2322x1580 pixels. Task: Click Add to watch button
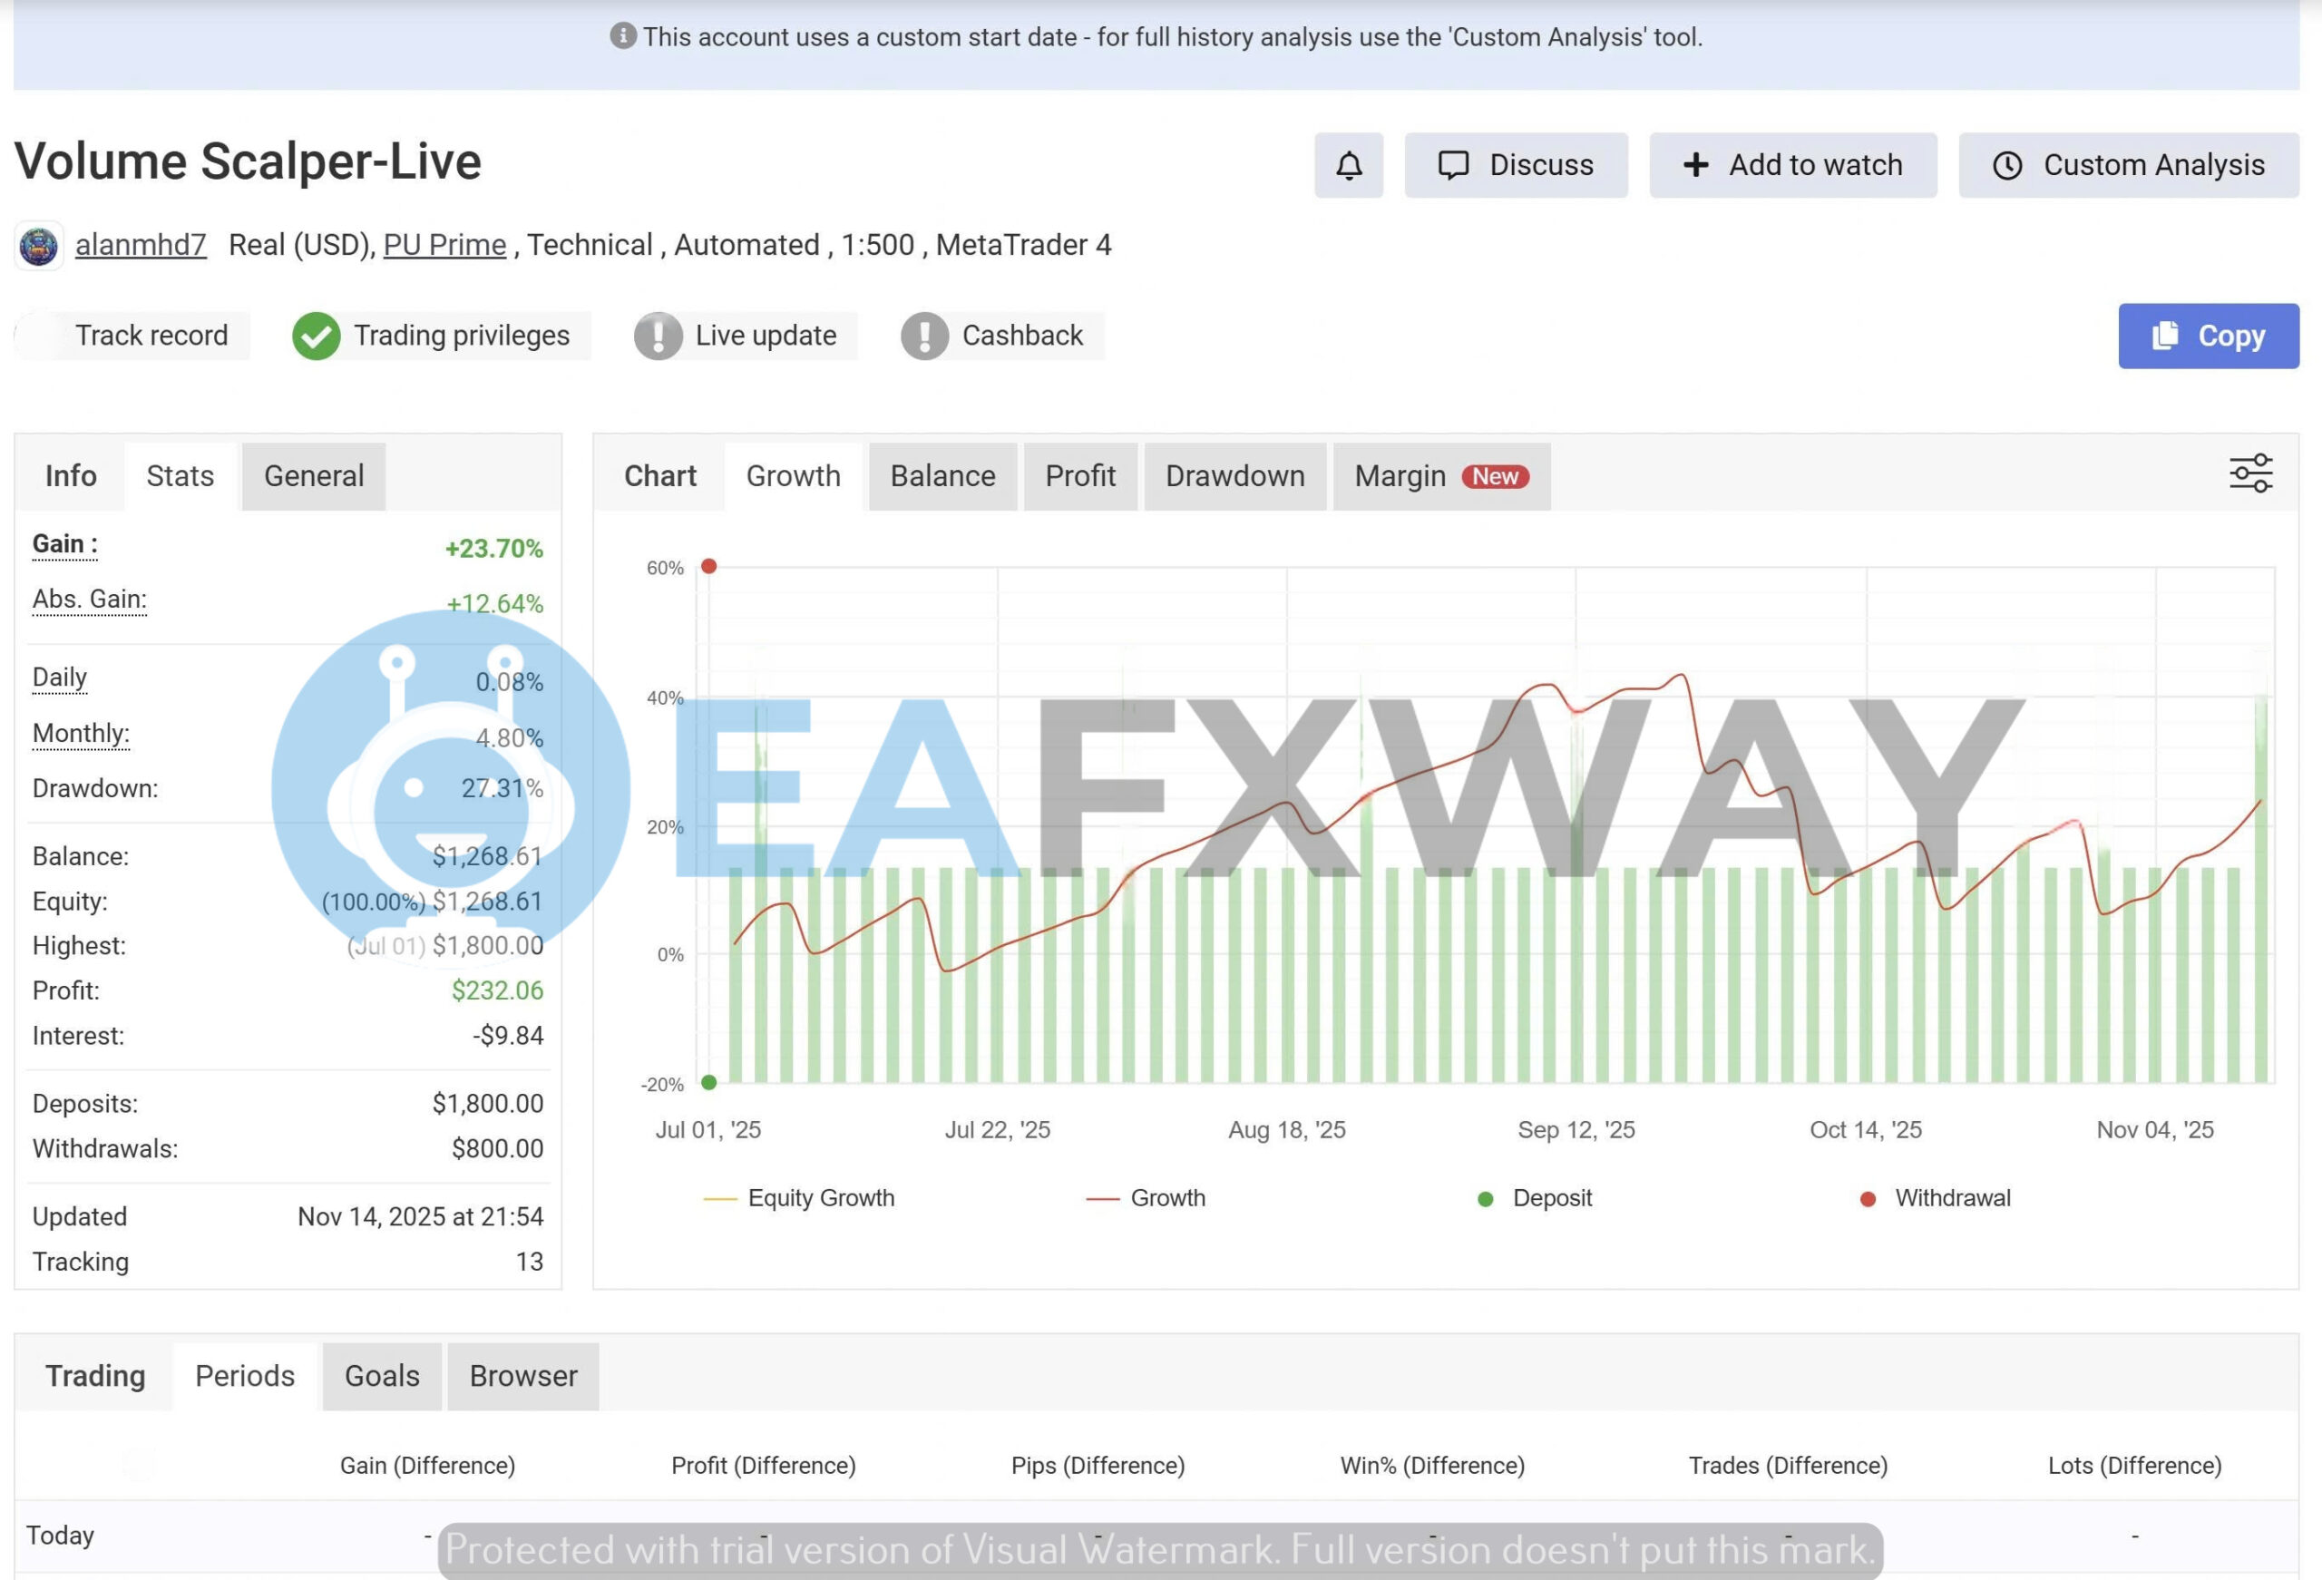tap(1792, 165)
